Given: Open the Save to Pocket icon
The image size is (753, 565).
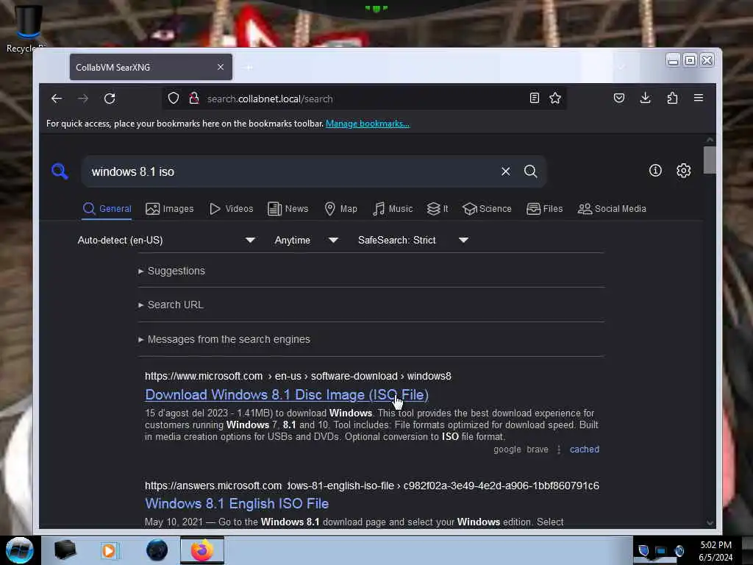Looking at the screenshot, I should click(619, 98).
